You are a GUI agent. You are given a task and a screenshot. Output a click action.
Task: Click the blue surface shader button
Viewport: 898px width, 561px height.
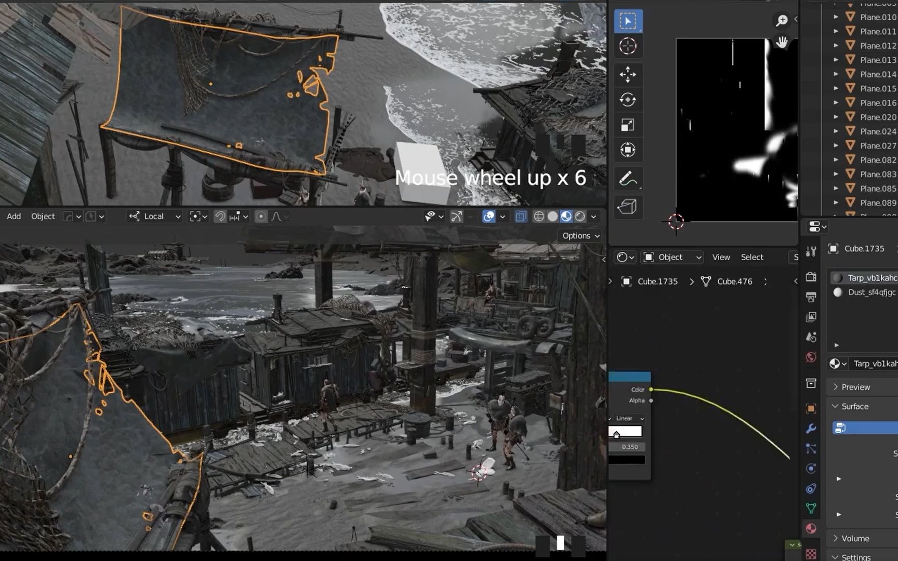(x=865, y=428)
